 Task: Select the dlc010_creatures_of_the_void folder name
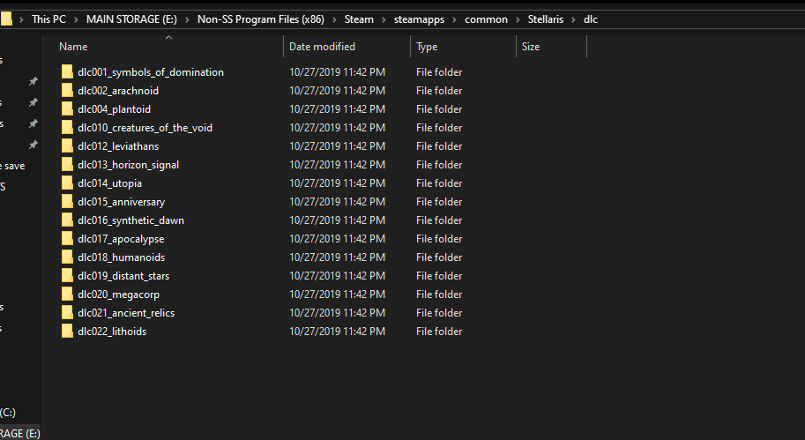(145, 128)
